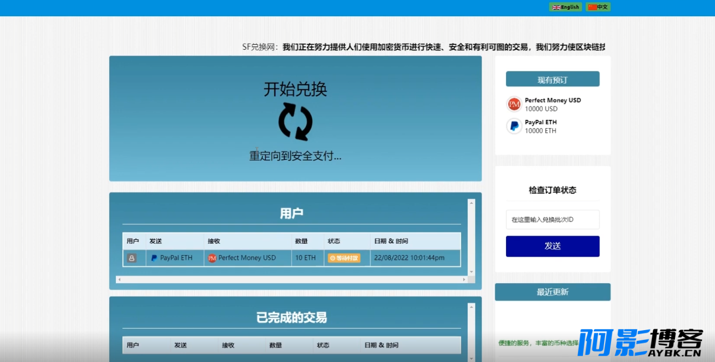
Task: Open the 现有预订 panel header
Action: click(x=553, y=79)
